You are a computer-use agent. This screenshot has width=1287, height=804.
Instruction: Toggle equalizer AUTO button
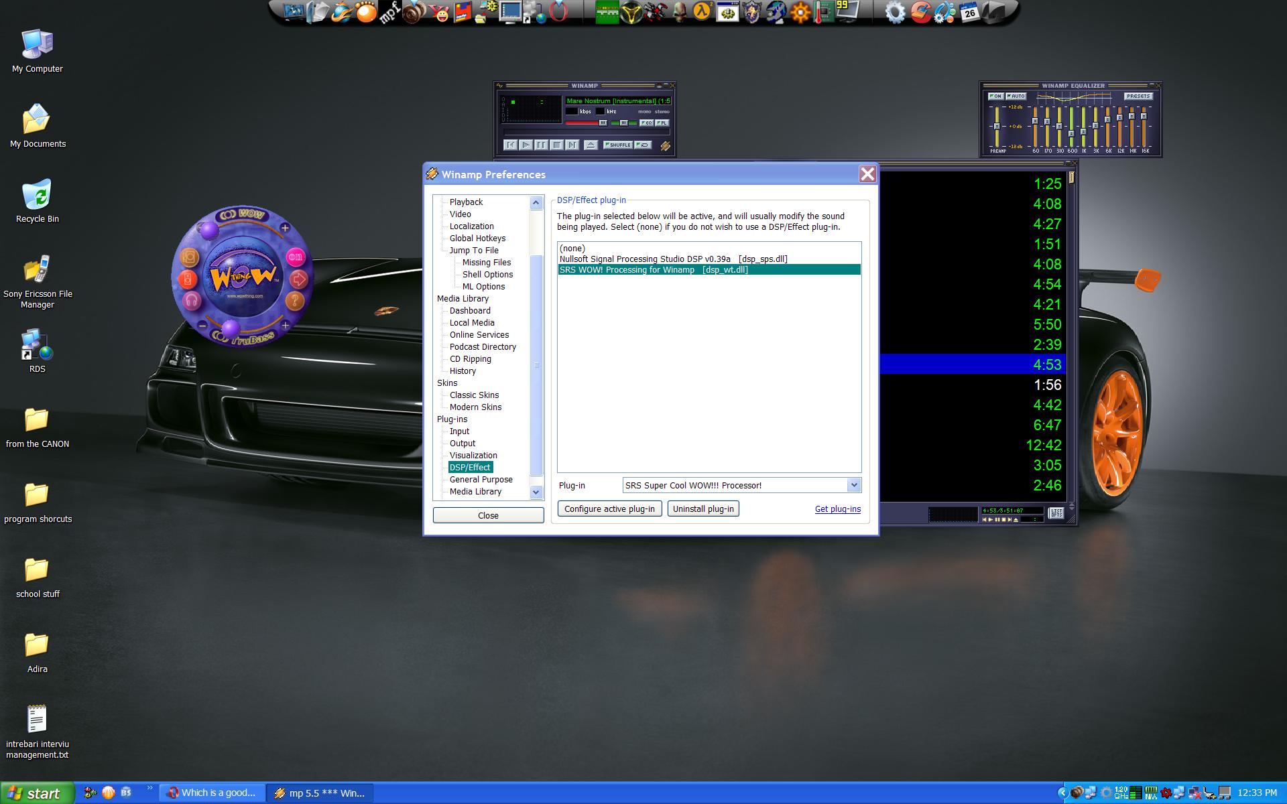(1016, 96)
